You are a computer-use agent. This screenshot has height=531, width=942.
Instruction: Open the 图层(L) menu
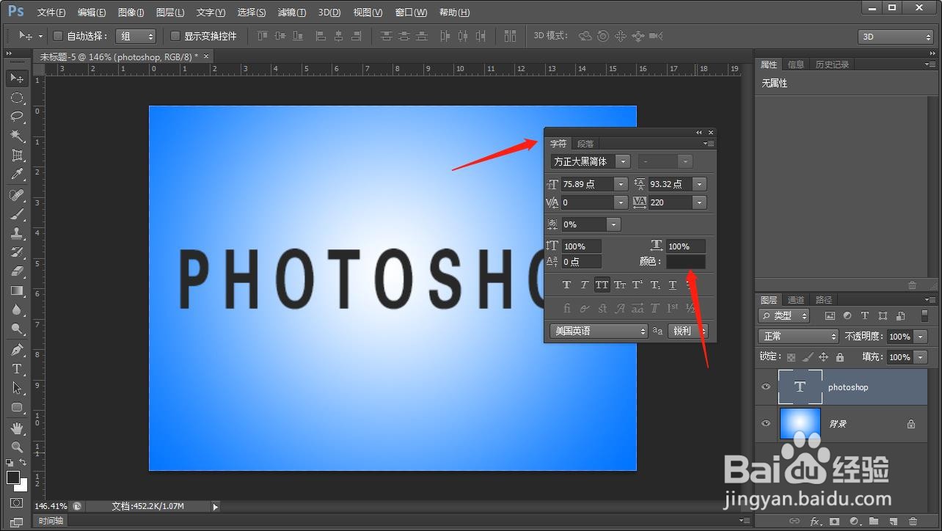pyautogui.click(x=170, y=12)
